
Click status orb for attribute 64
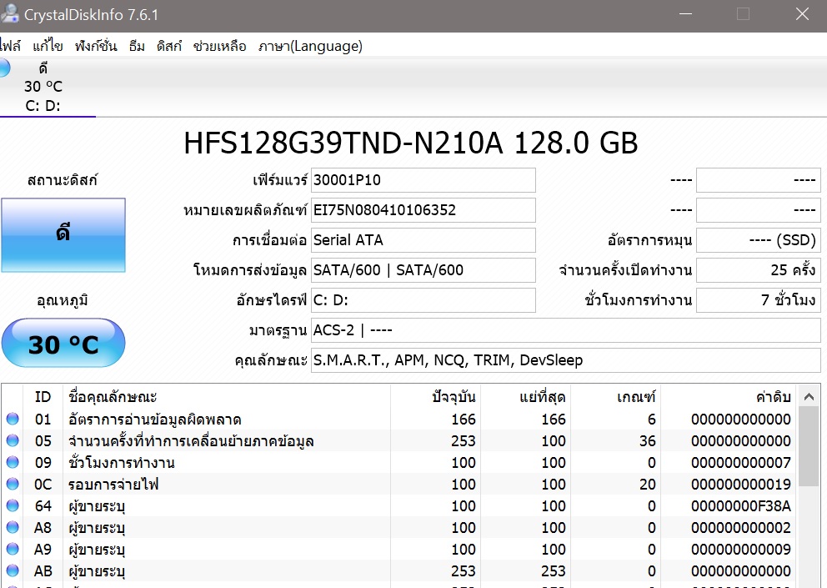pos(13,505)
